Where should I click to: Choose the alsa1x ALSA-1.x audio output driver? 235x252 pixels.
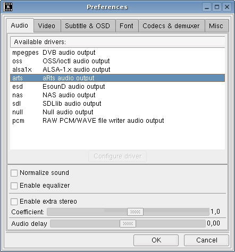pos(117,70)
